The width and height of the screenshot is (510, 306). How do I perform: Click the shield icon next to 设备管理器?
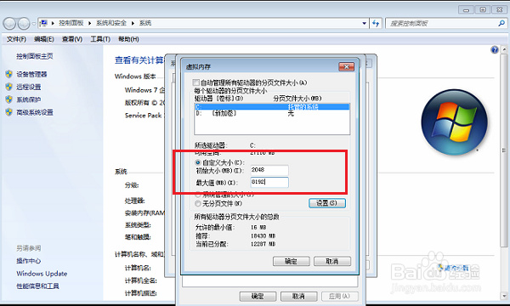pos(8,74)
